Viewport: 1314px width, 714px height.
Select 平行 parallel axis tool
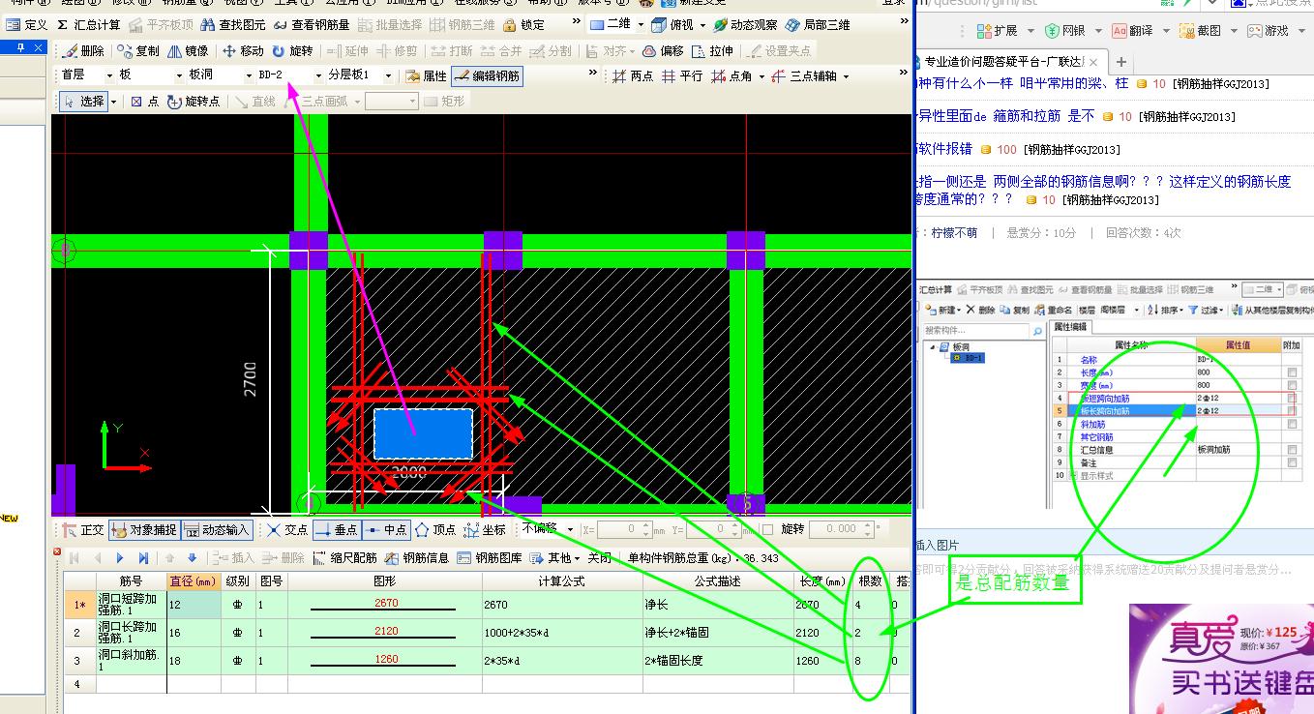682,75
